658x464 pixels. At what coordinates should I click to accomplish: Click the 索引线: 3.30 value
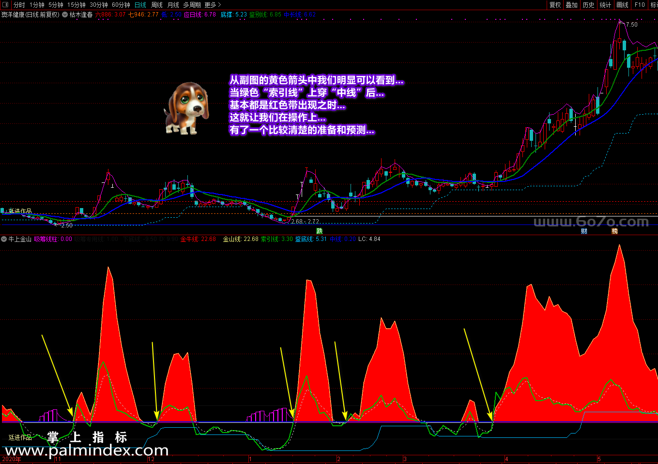pos(277,239)
